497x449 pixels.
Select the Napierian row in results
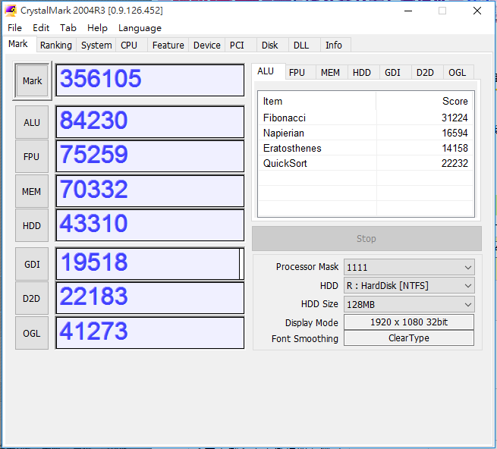coord(366,133)
